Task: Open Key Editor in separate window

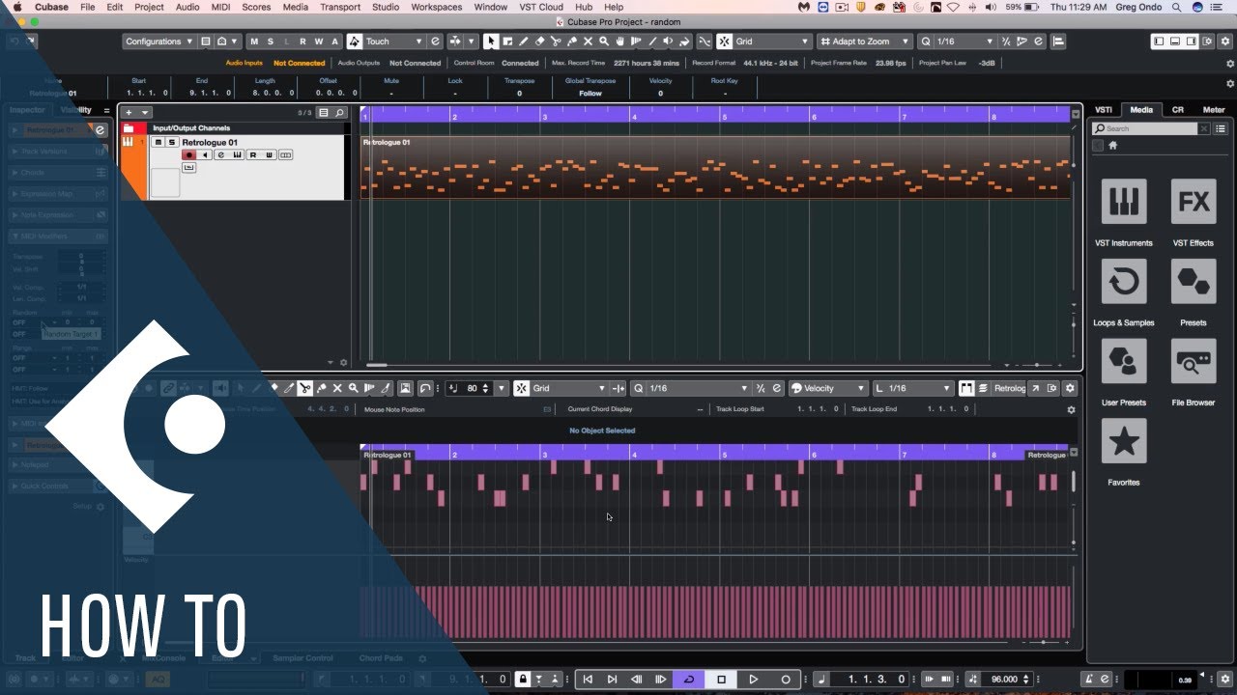Action: [x=1035, y=388]
